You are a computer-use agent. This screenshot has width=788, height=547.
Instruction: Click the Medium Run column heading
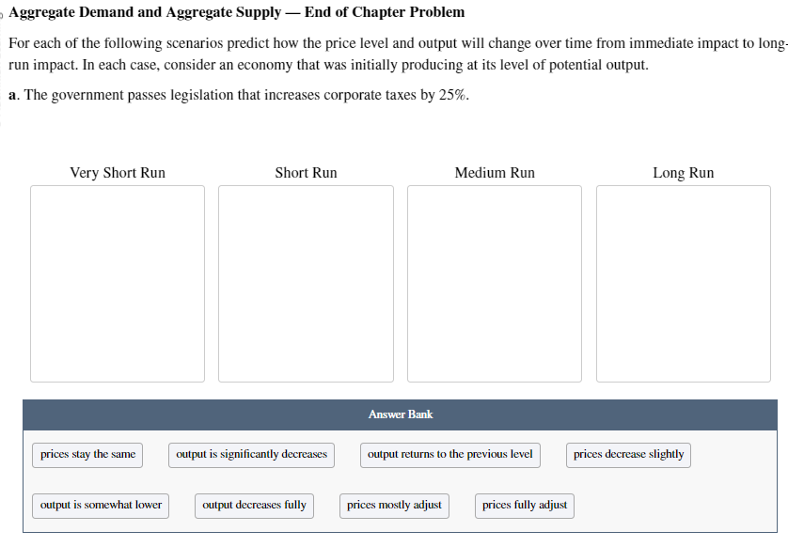[495, 172]
